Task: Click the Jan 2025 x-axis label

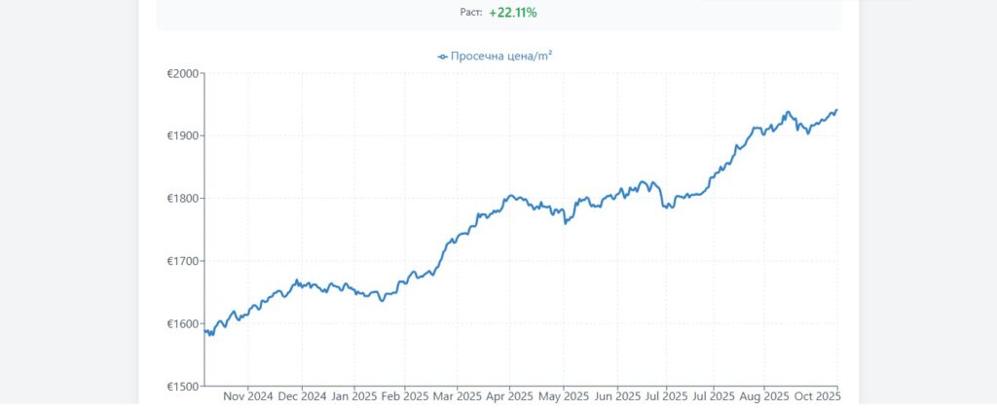Action: (x=353, y=397)
